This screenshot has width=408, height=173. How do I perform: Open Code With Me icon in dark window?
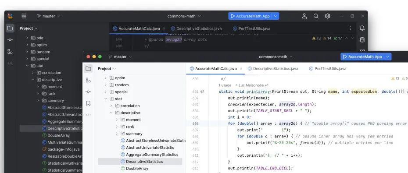coord(304,16)
